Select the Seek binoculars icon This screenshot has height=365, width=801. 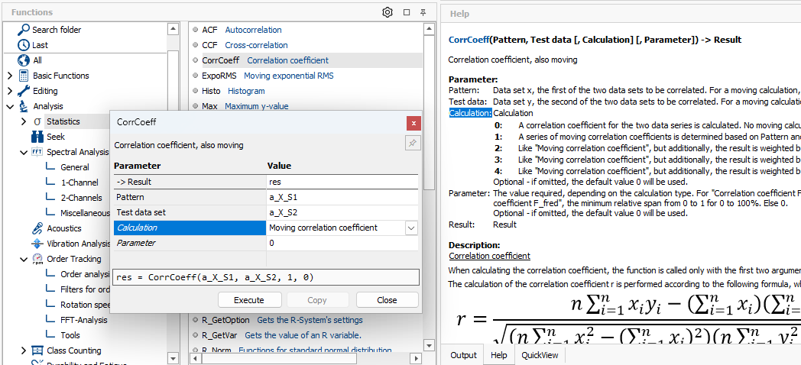(x=37, y=137)
